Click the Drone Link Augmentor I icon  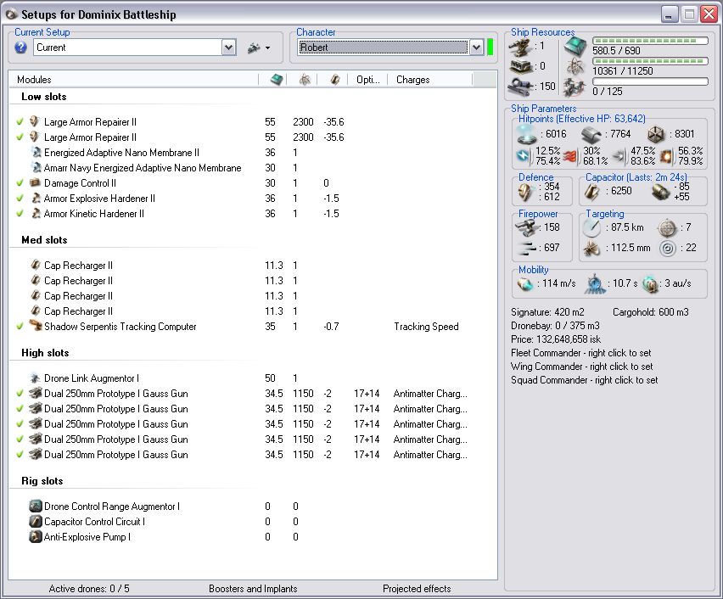coord(36,378)
